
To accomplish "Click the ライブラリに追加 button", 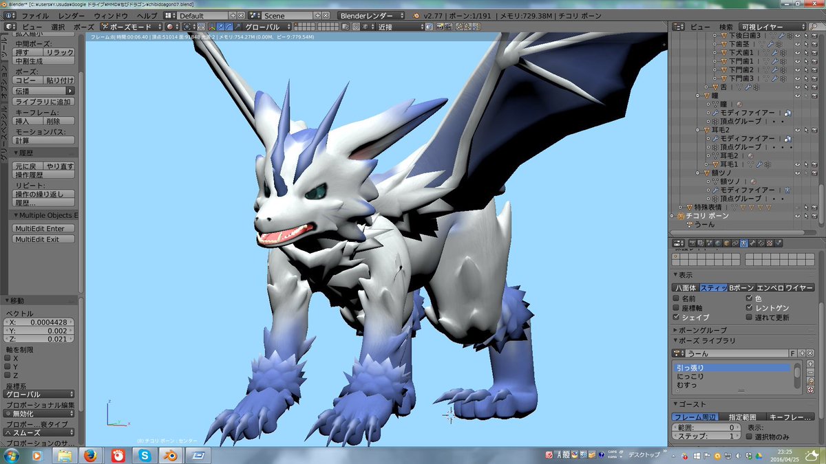I will click(43, 102).
